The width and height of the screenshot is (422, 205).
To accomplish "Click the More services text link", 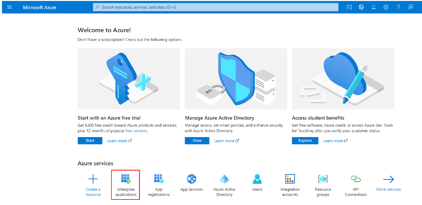I will (389, 189).
